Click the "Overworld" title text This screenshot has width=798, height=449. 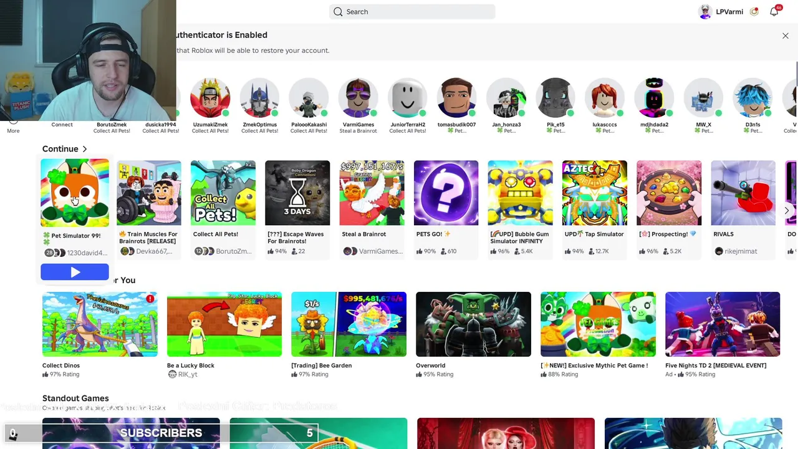coord(431,365)
